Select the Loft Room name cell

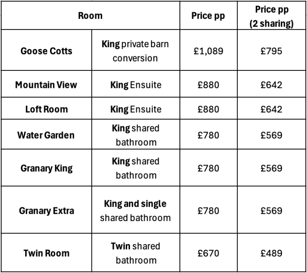point(46,109)
